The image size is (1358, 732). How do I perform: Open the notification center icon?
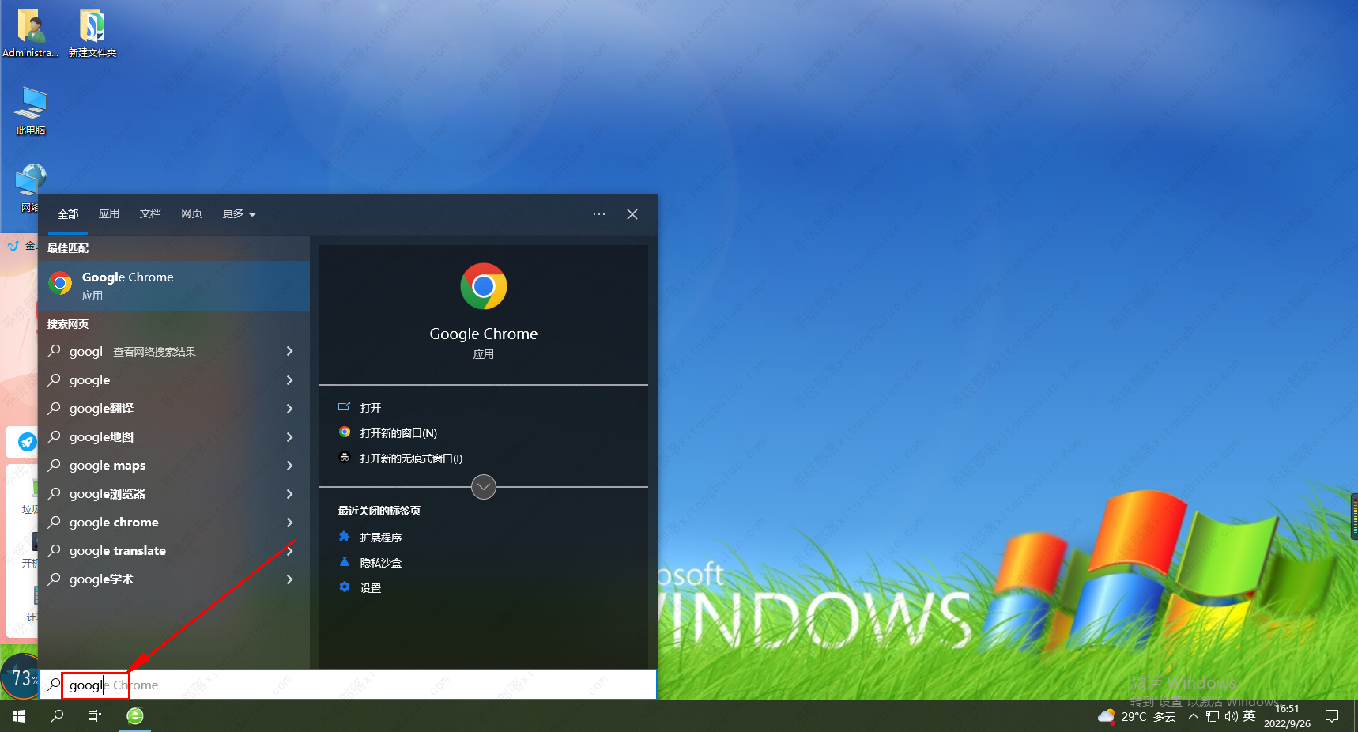[1332, 716]
